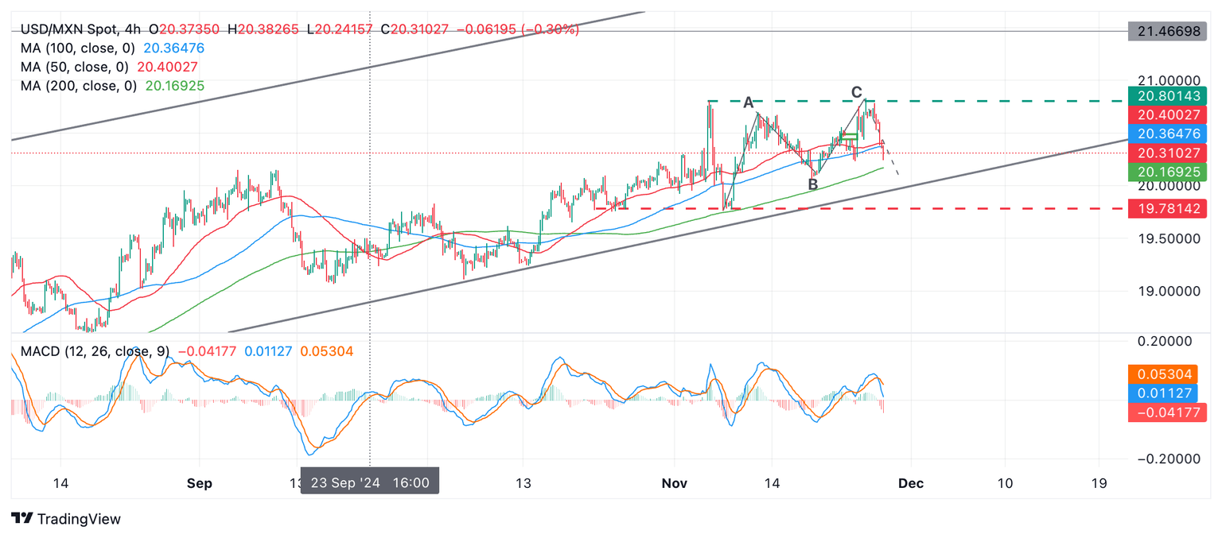
Task: Click the gray 21.46698 price label
Action: [x=1168, y=32]
